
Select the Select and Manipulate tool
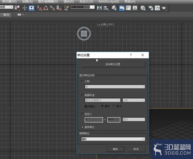pyautogui.click(x=25, y=8)
